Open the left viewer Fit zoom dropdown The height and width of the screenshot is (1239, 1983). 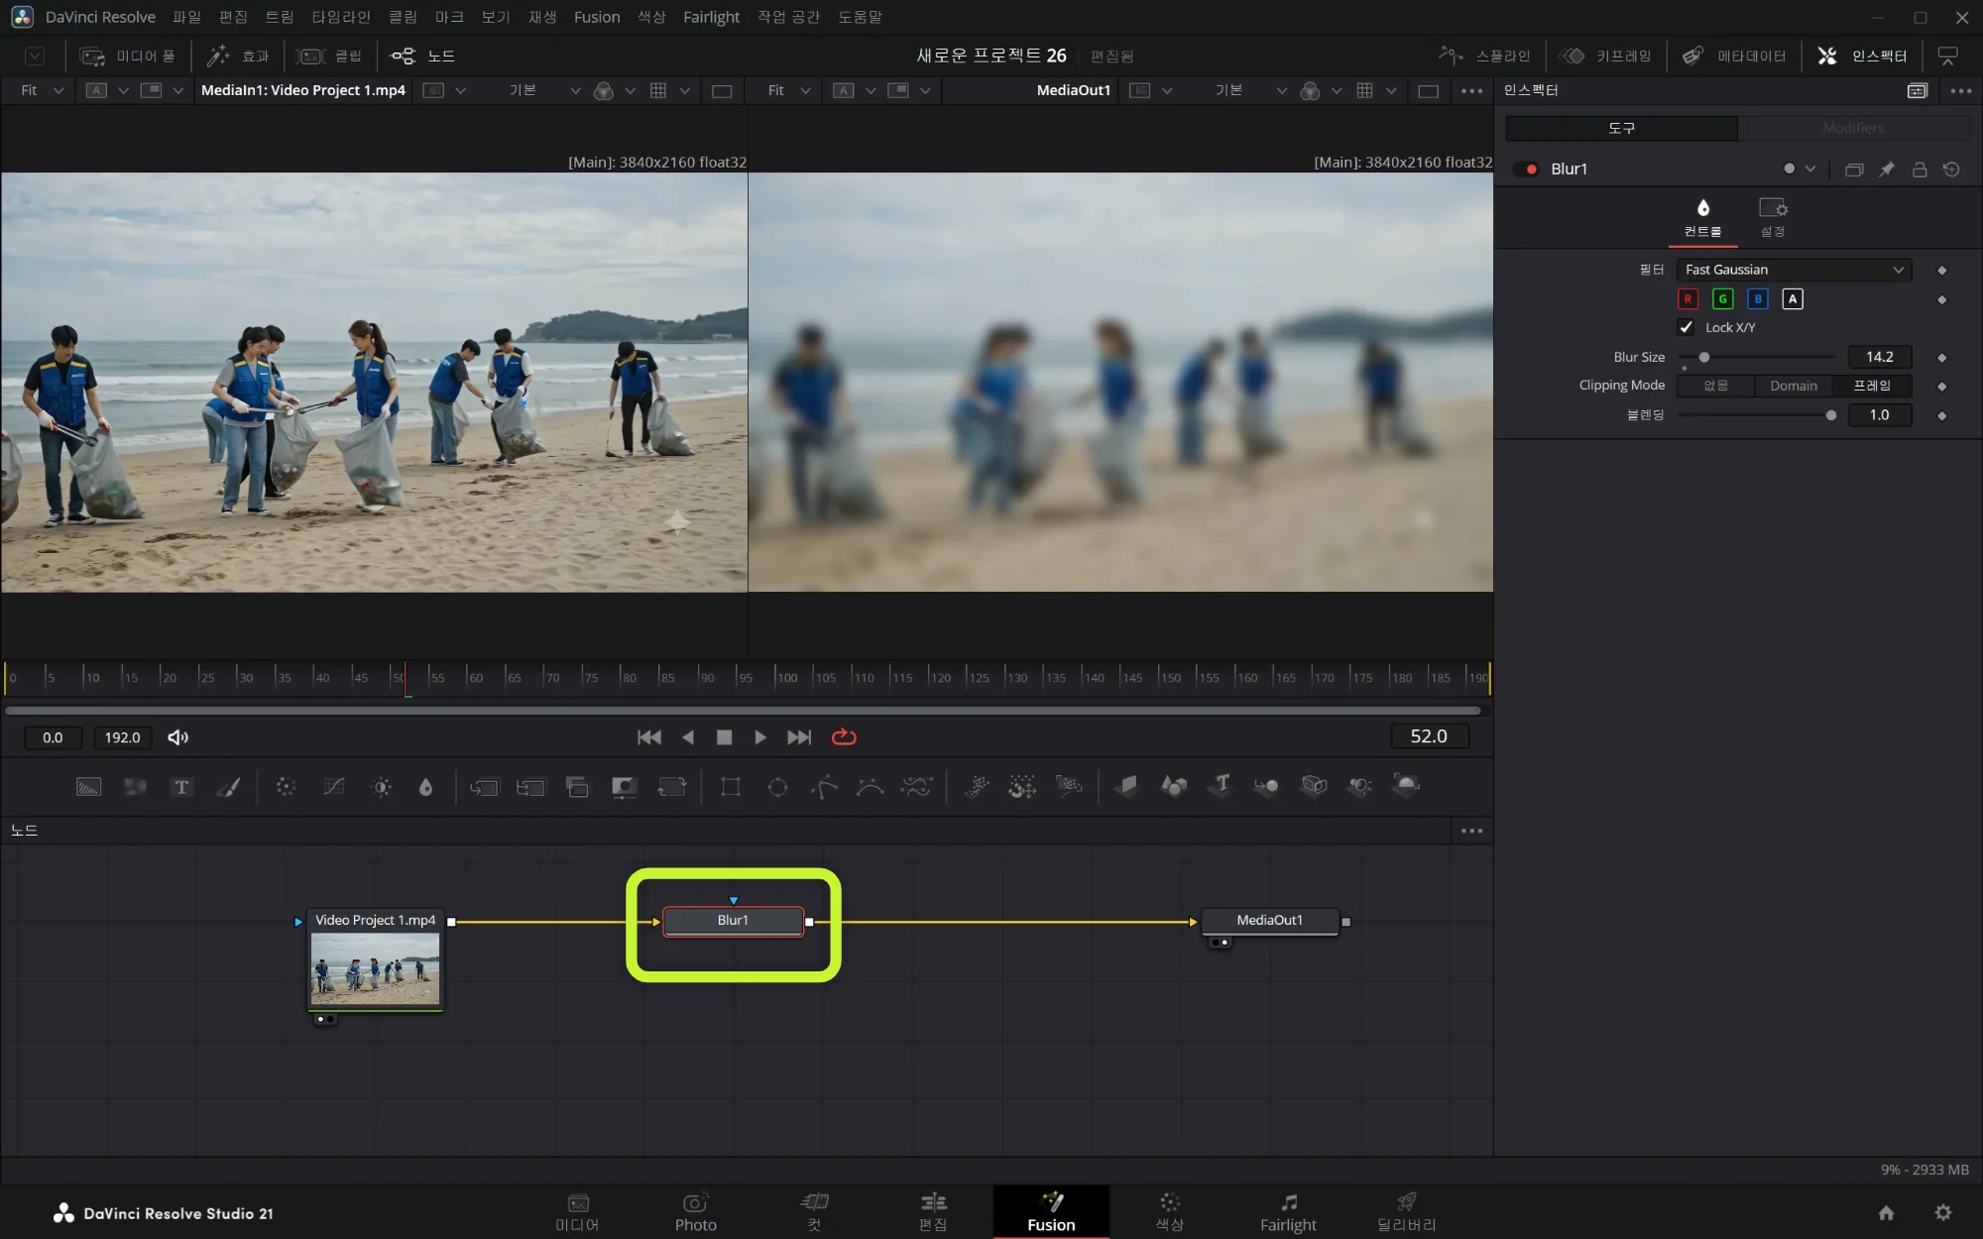pos(42,90)
